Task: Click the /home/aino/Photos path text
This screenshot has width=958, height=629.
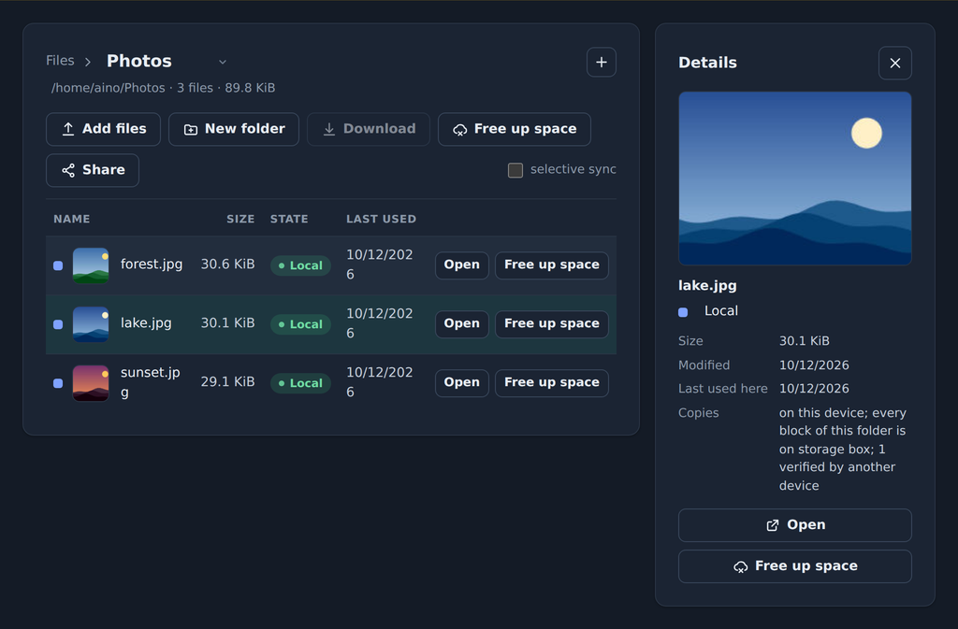Action: (x=109, y=88)
